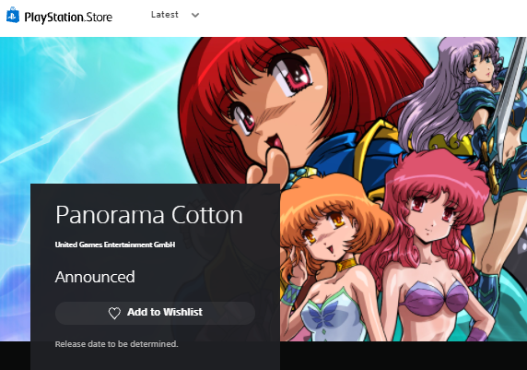Click the Announced status text
The image size is (527, 370).
(x=95, y=277)
